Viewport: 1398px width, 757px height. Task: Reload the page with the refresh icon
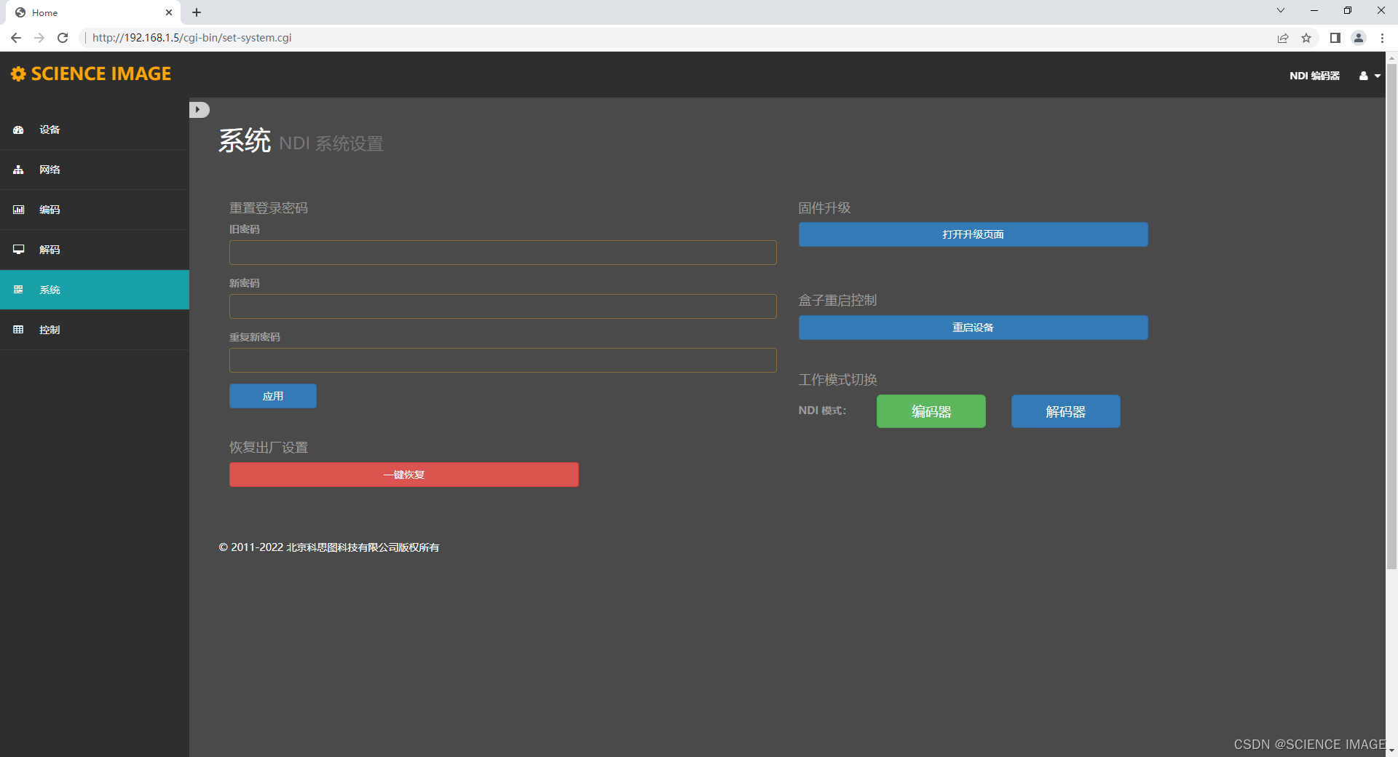pyautogui.click(x=63, y=38)
